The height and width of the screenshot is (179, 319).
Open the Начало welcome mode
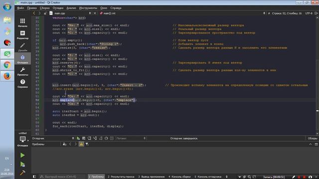(x=22, y=22)
